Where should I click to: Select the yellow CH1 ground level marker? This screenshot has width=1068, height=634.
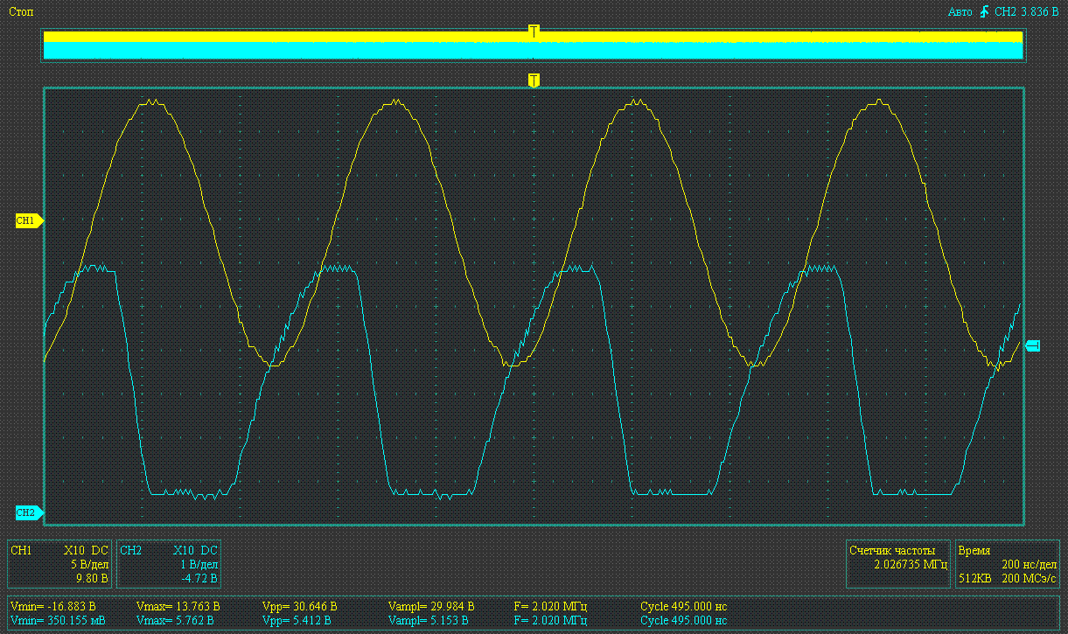tap(29, 221)
